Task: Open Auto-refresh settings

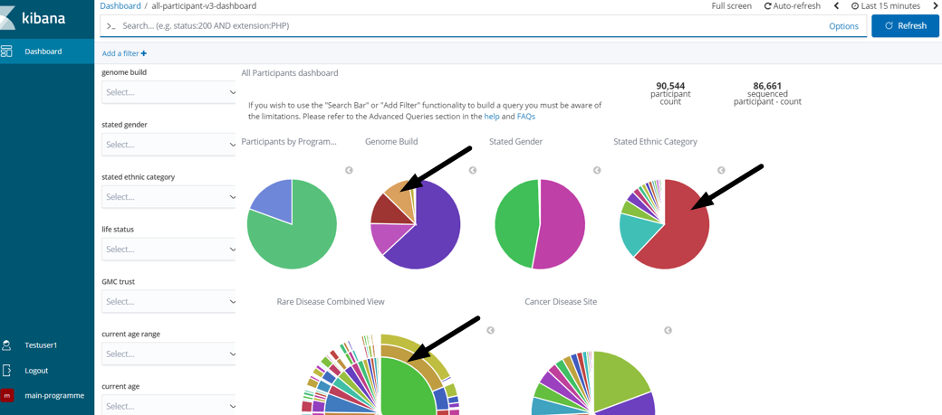Action: (792, 6)
